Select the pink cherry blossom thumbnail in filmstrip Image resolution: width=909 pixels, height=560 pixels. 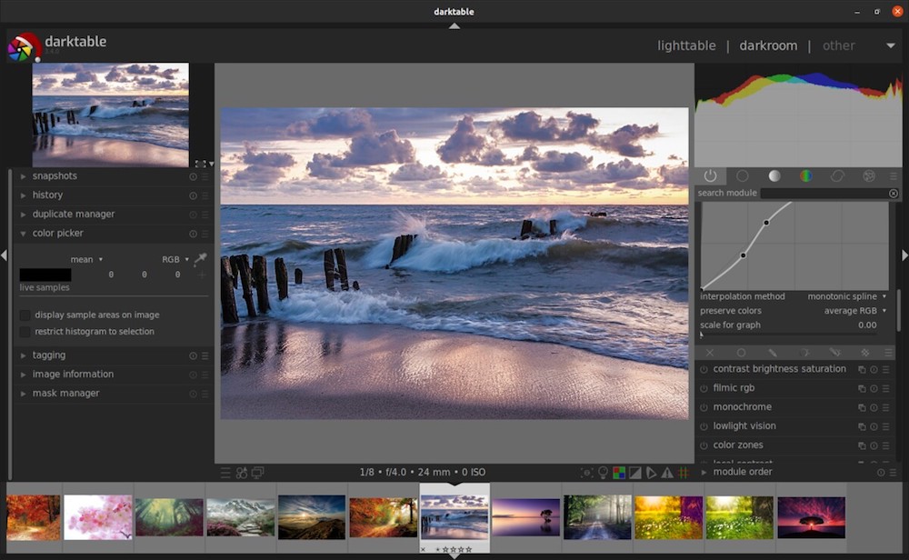pos(98,517)
